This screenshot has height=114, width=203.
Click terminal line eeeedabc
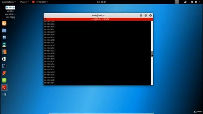pyautogui.click(x=49, y=43)
